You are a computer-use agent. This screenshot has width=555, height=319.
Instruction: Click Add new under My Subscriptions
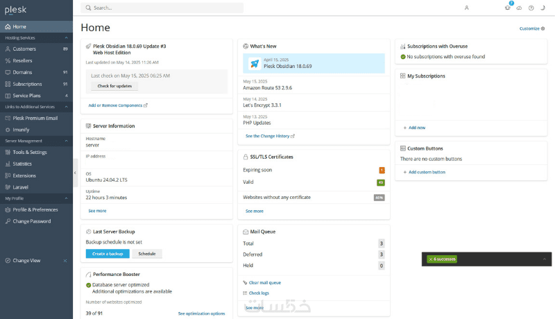click(414, 128)
